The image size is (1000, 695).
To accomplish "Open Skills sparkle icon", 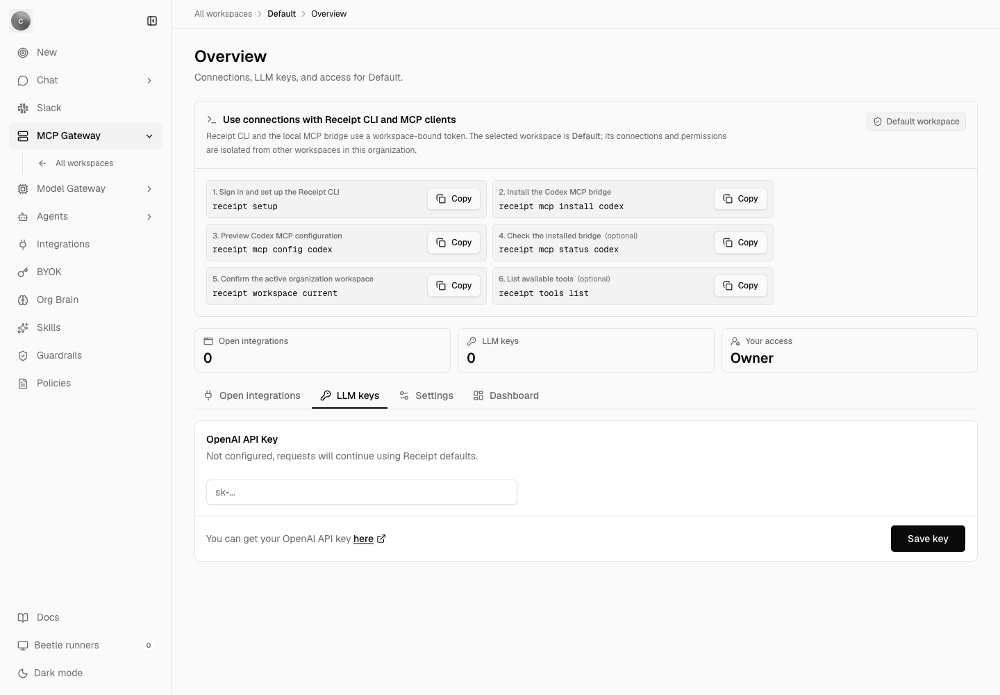I will click(23, 328).
